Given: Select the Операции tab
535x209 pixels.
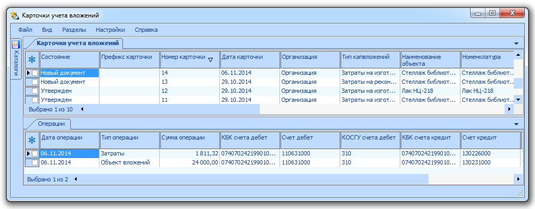Looking at the screenshot, I should [x=51, y=124].
